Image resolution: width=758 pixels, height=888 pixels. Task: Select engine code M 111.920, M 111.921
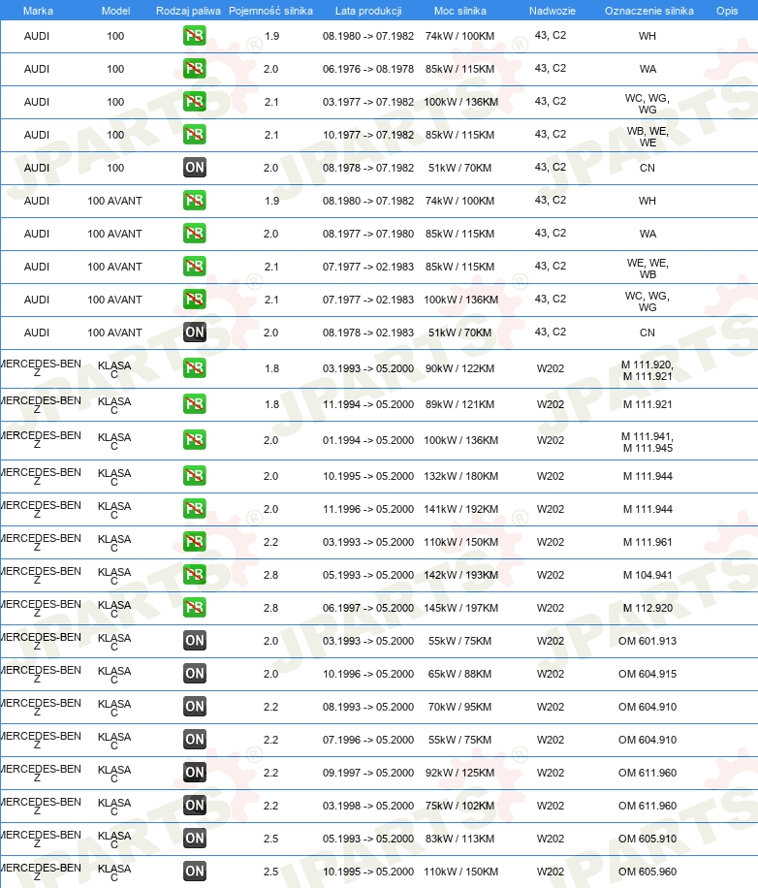point(647,370)
